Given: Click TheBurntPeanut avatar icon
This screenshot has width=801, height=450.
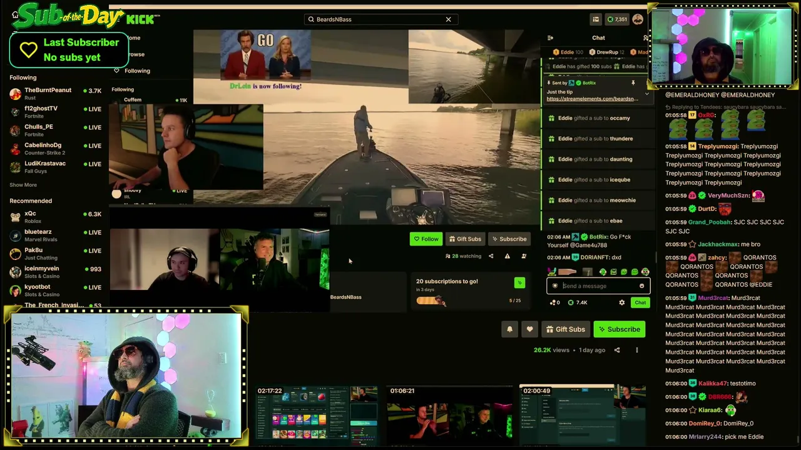Looking at the screenshot, I should click(15, 94).
